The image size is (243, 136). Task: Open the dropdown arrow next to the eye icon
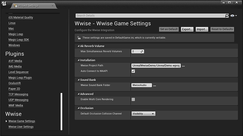(x=236, y=16)
